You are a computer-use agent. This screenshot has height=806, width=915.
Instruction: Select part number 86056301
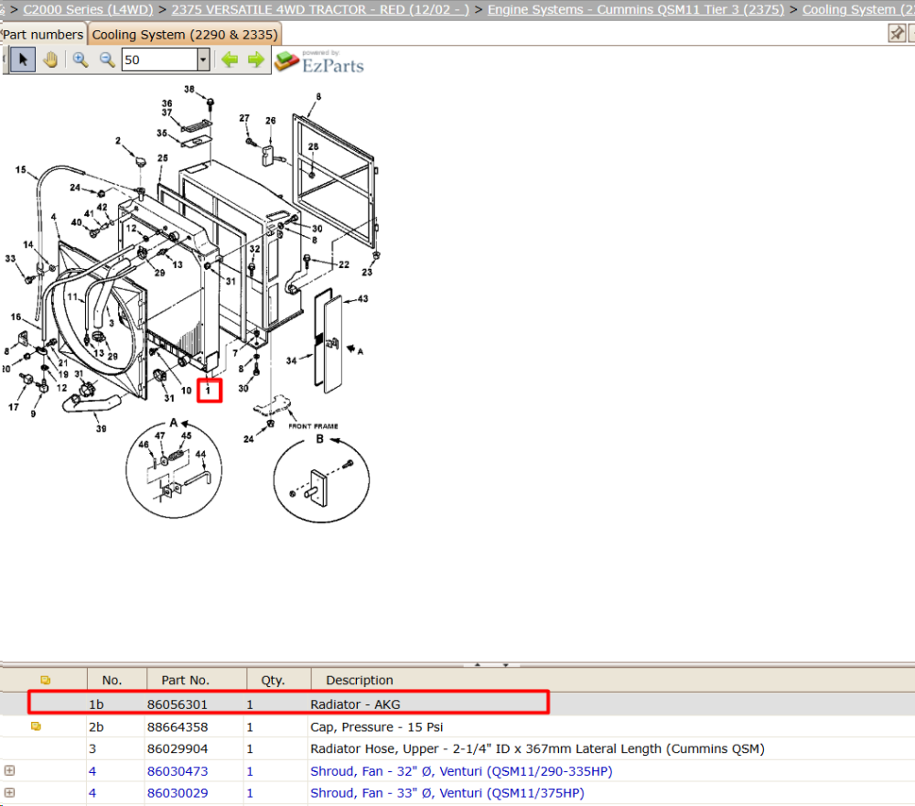click(178, 704)
